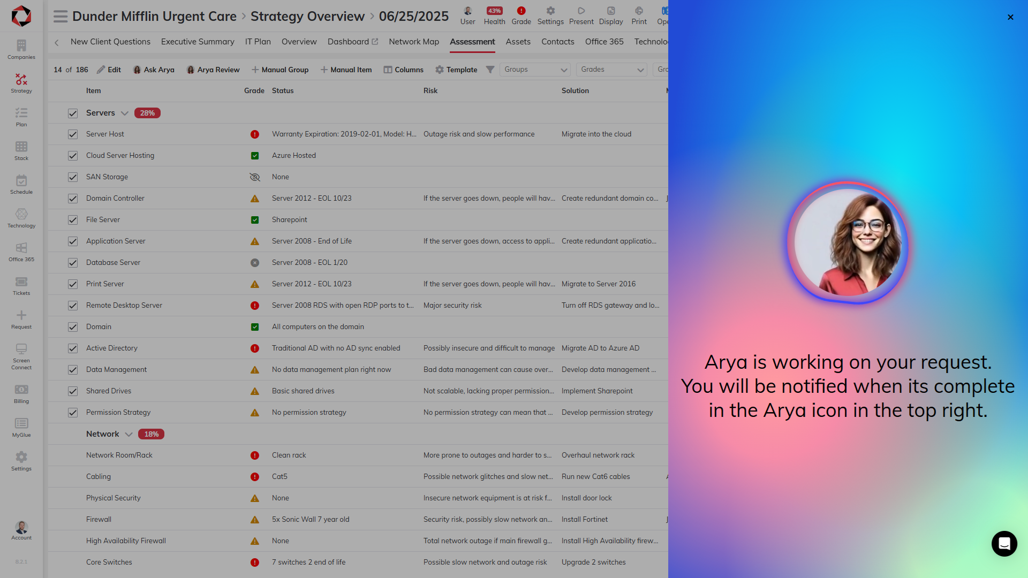1028x578 pixels.
Task: Click the hamburger menu icon
Action: tap(61, 17)
